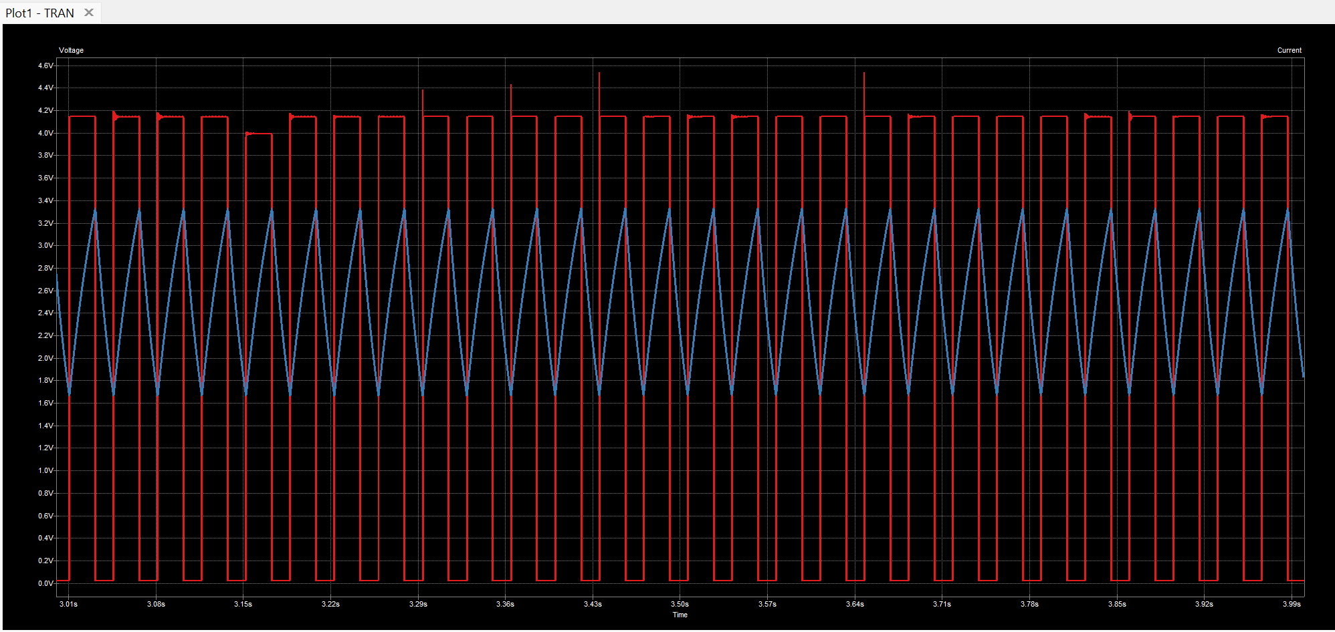This screenshot has width=1335, height=632.
Task: Click the 3.22s time tick label
Action: tap(330, 604)
